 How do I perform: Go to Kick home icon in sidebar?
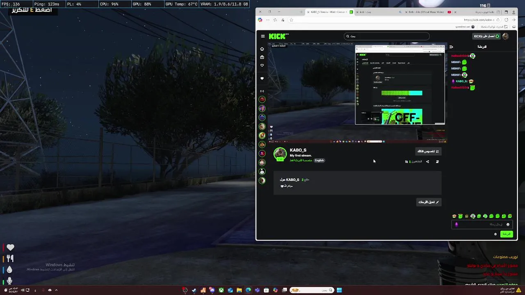(262, 49)
